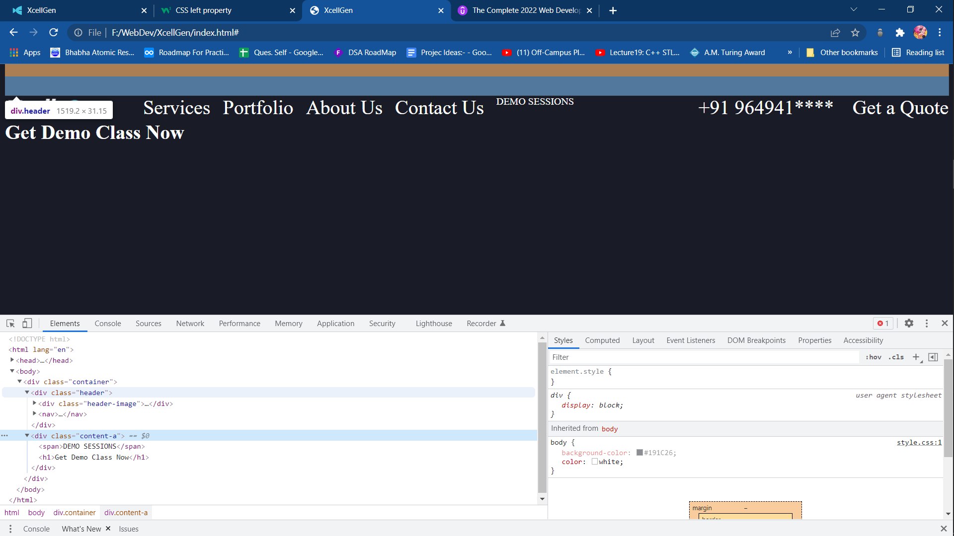Click the background-color swatch in body styles

[x=640, y=452]
